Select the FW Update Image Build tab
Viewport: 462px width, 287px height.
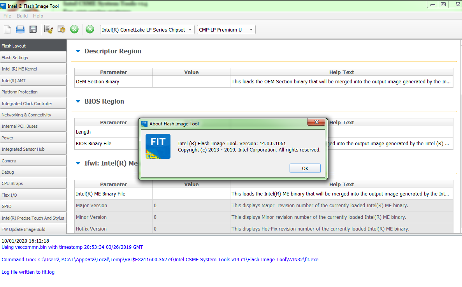coord(33,229)
